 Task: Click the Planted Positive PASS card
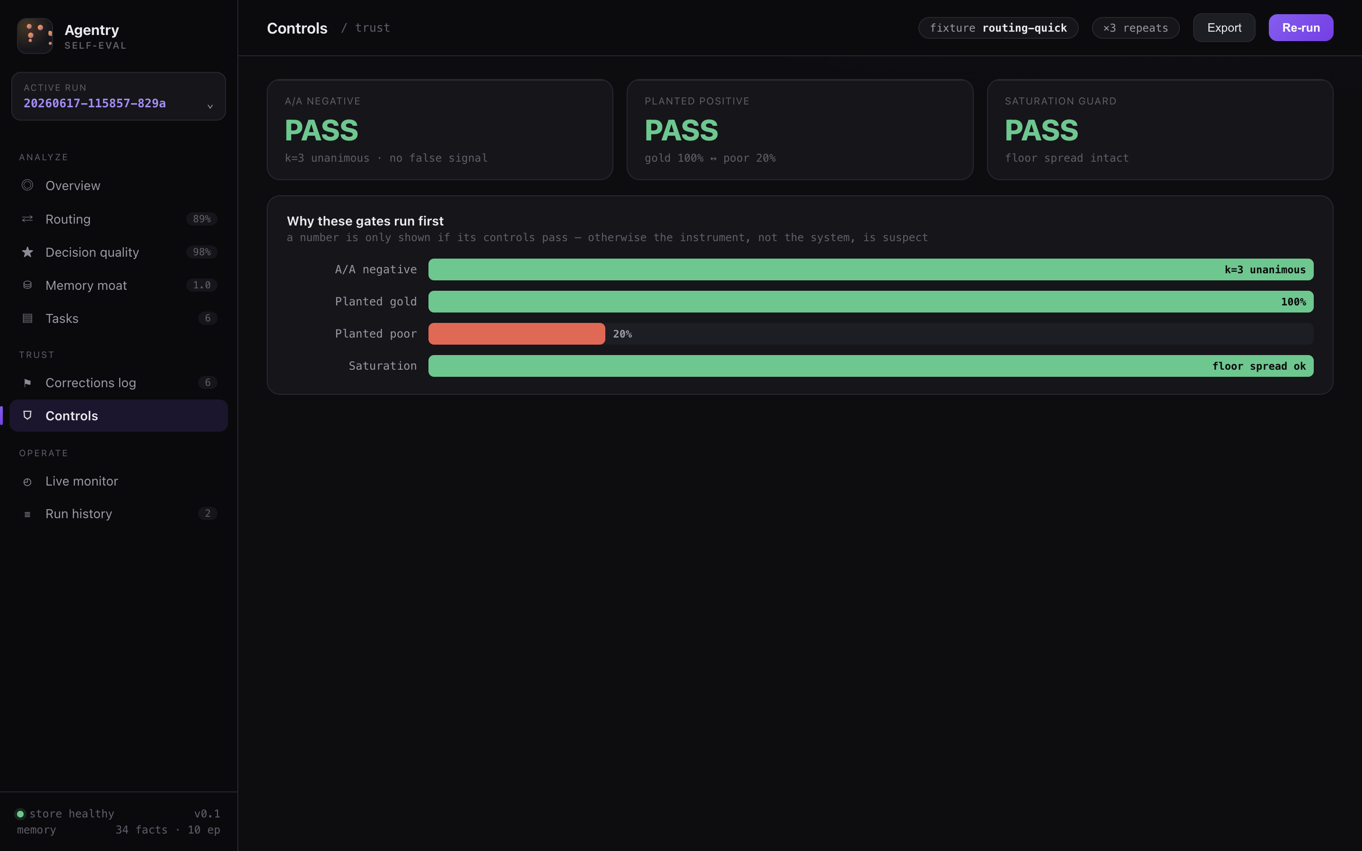point(800,130)
